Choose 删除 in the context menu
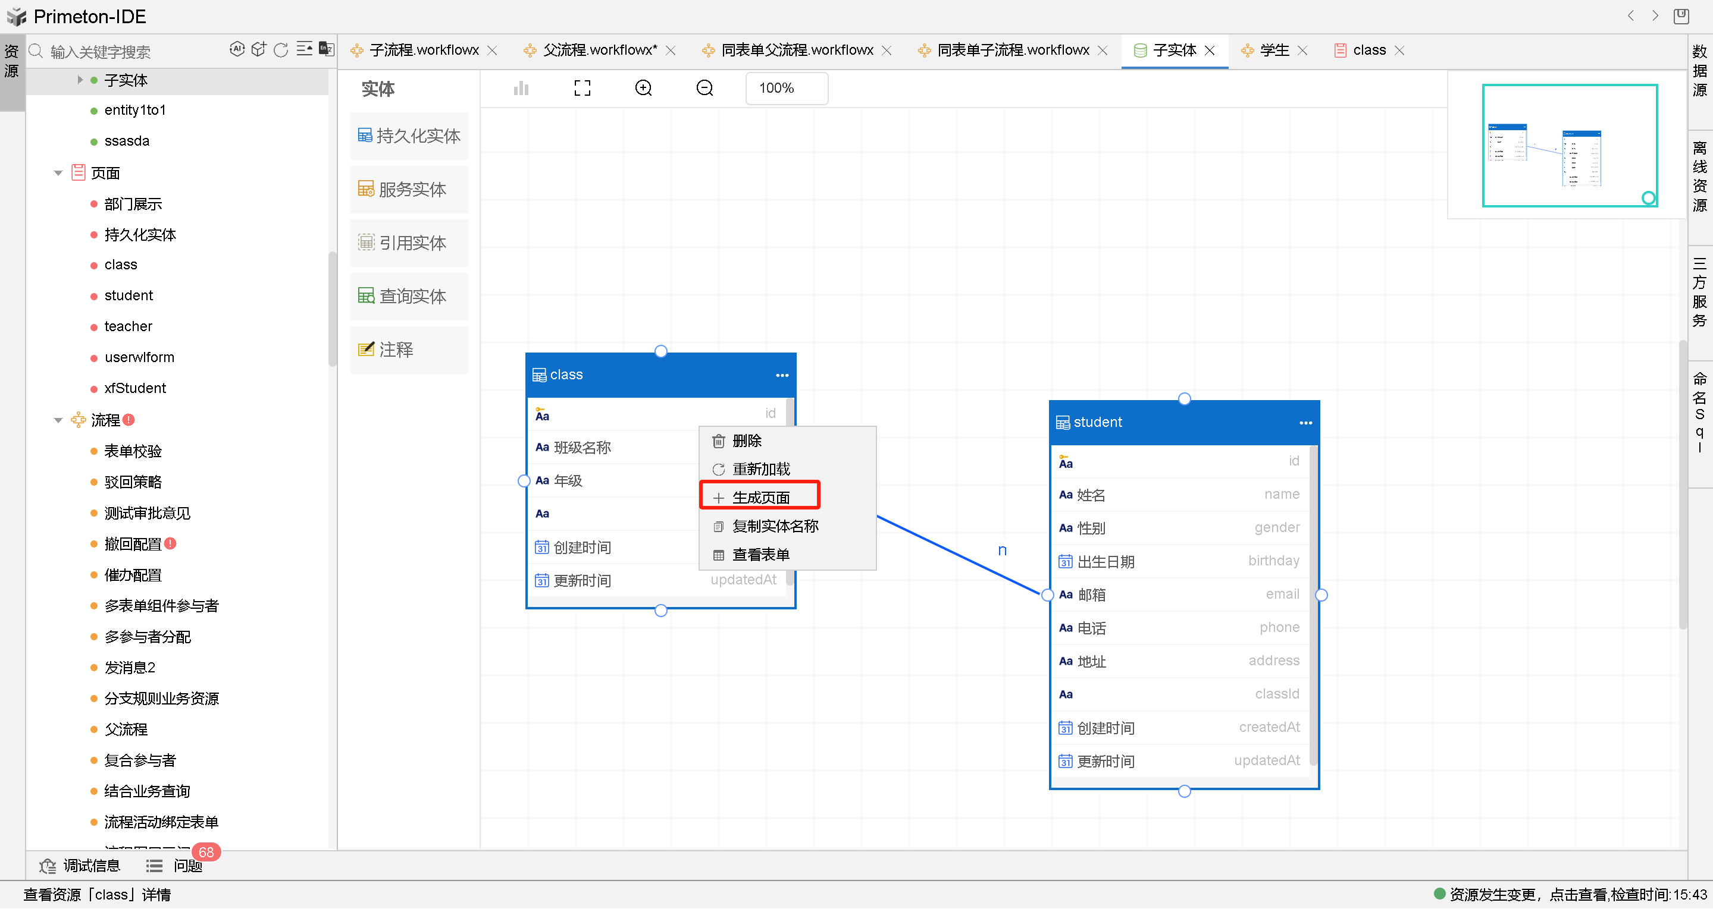This screenshot has width=1713, height=909. click(x=746, y=441)
